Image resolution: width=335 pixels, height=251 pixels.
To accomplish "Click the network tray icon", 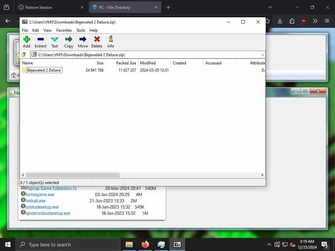I will [285, 244].
